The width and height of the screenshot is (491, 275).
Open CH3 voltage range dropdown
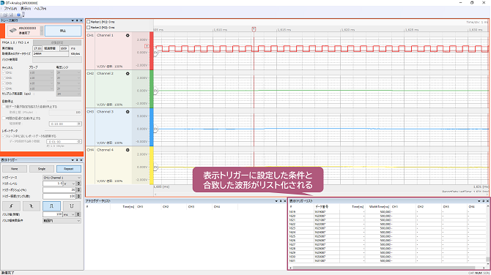(69, 83)
